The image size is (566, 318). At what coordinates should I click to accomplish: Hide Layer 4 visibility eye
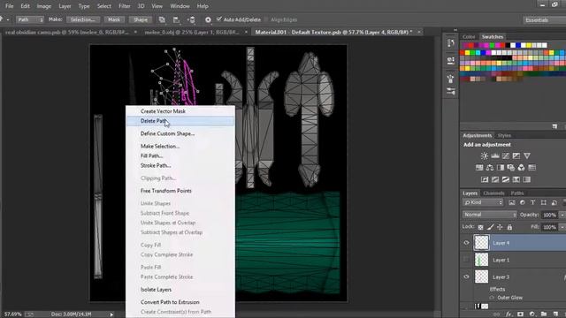point(466,243)
